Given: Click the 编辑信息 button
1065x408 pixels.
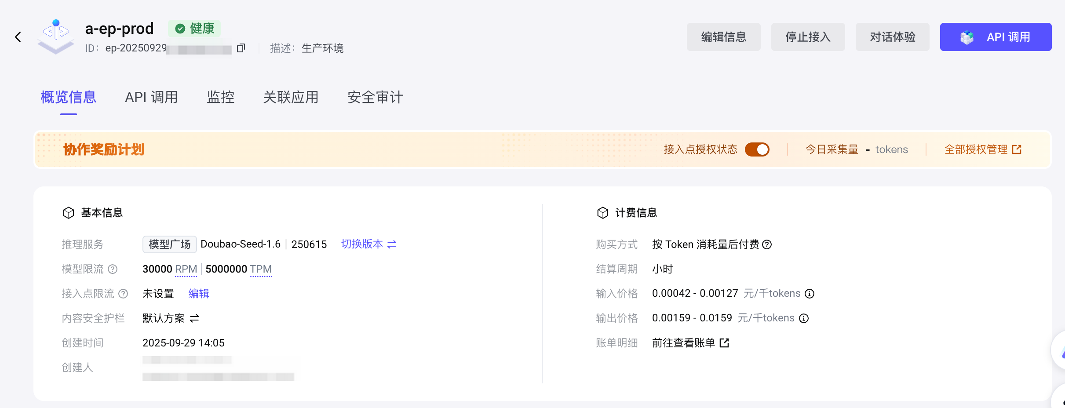Looking at the screenshot, I should [723, 37].
